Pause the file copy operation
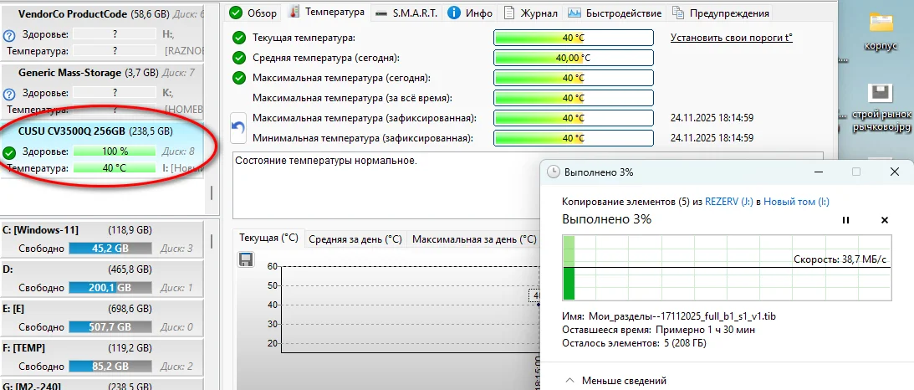The height and width of the screenshot is (390, 914). [x=845, y=220]
